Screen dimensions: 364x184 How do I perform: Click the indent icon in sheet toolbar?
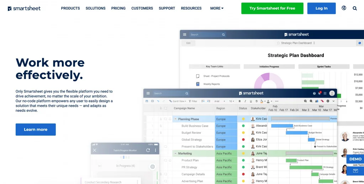(x=209, y=101)
